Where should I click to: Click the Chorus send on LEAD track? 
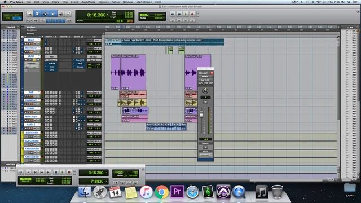coord(80,67)
